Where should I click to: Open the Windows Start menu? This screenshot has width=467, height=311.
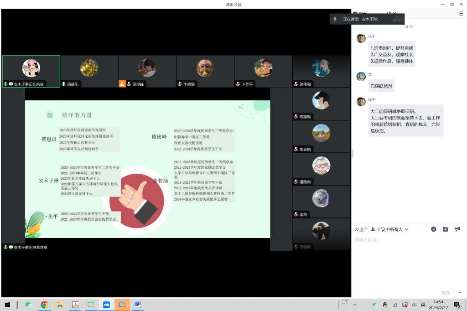click(x=7, y=305)
